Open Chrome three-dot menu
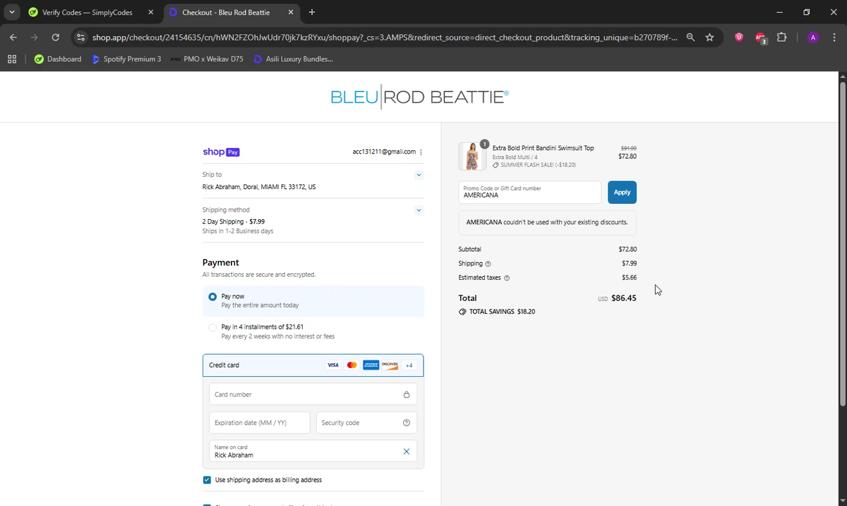The width and height of the screenshot is (847, 506). [x=834, y=37]
